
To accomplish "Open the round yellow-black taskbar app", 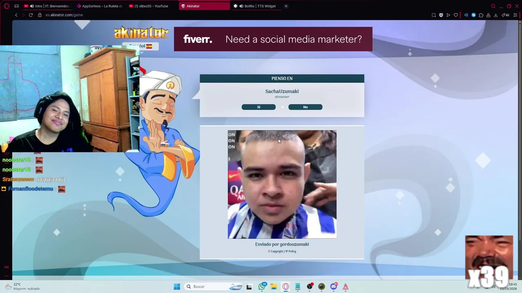I will (321, 287).
